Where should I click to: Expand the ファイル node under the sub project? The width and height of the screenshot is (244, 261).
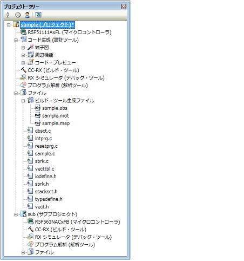point(23,252)
